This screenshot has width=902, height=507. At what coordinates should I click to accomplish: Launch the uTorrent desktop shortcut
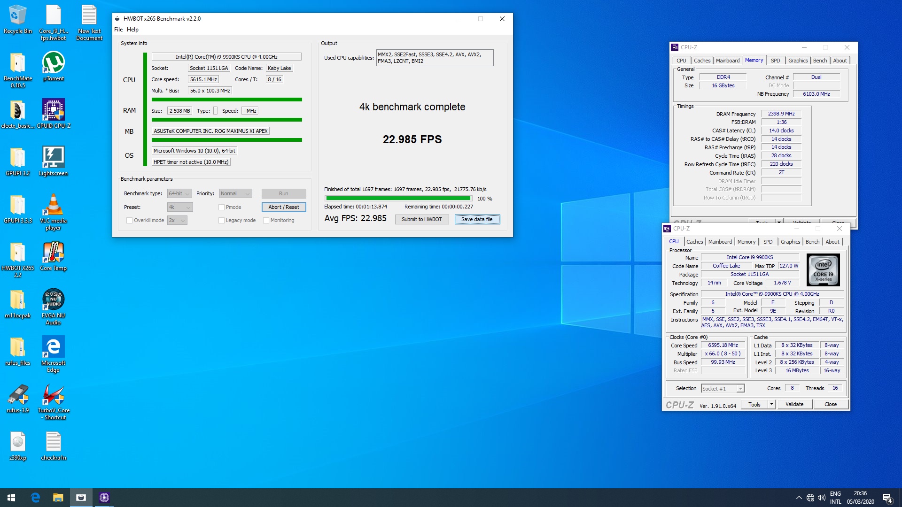click(54, 66)
